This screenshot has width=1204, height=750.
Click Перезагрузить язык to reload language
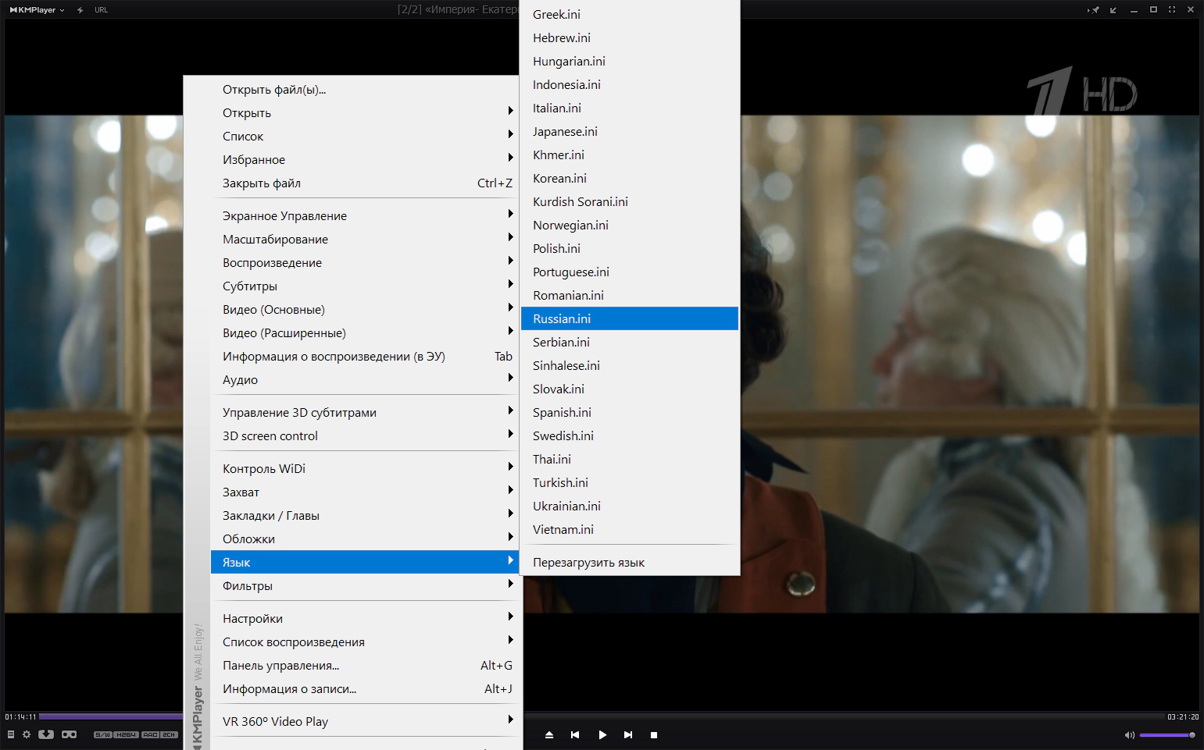tap(588, 563)
